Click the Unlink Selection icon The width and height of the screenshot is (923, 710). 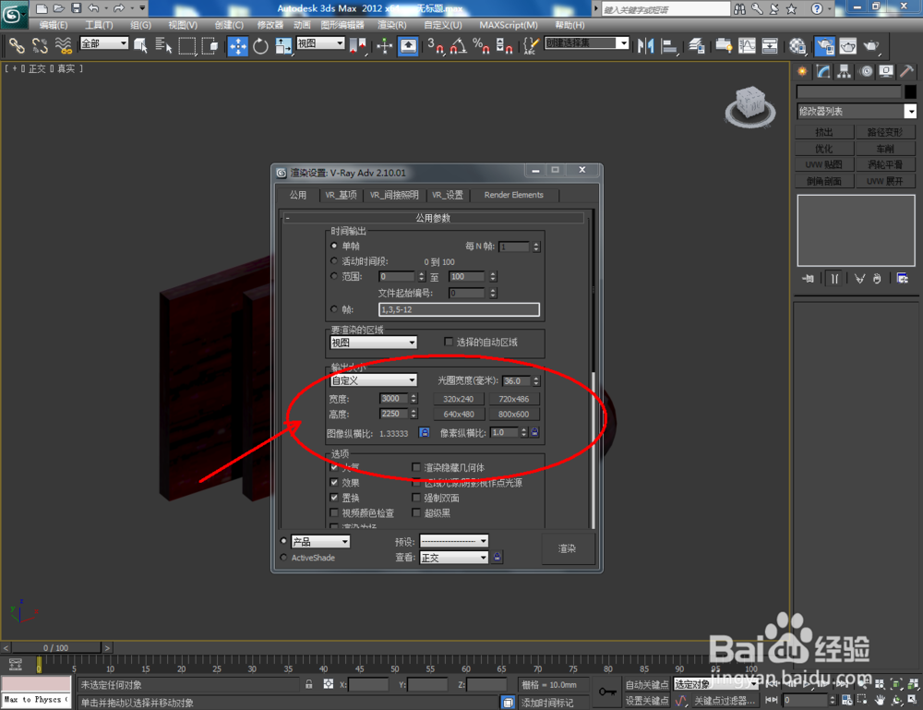tap(40, 46)
